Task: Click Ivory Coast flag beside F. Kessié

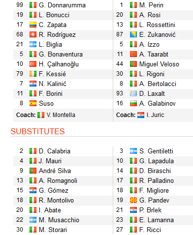Action: (x=33, y=74)
